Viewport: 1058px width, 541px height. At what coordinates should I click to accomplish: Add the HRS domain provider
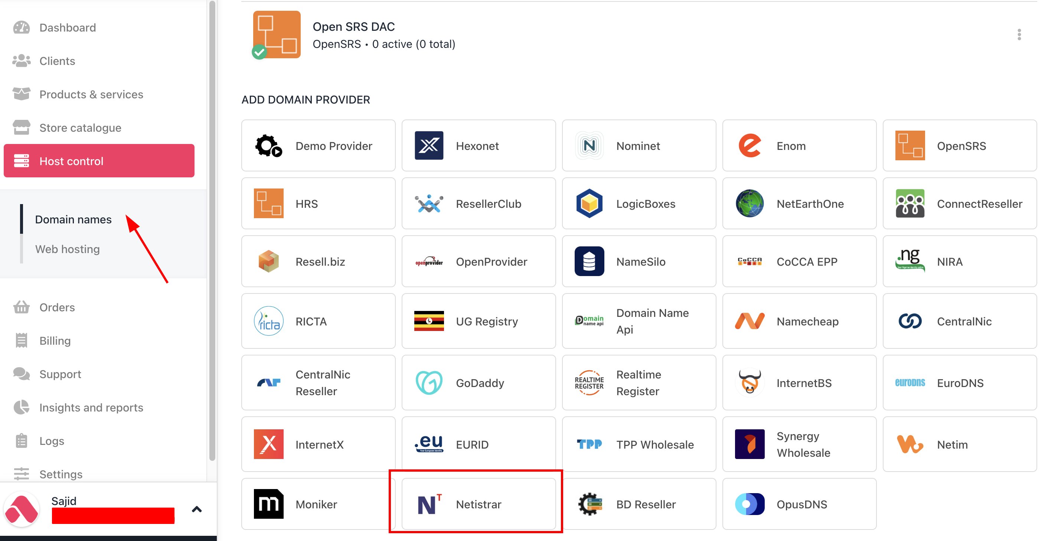318,203
